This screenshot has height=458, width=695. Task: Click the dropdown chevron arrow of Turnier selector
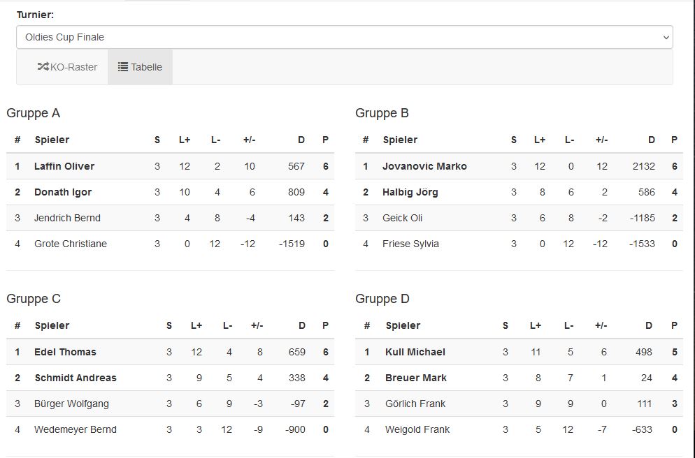(666, 38)
